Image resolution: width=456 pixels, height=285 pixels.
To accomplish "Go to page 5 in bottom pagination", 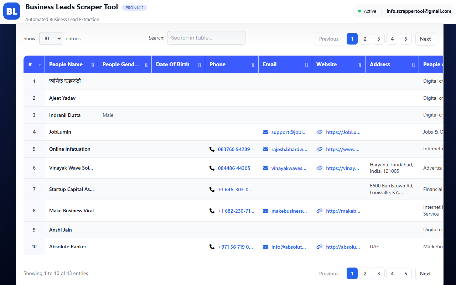I will point(406,274).
